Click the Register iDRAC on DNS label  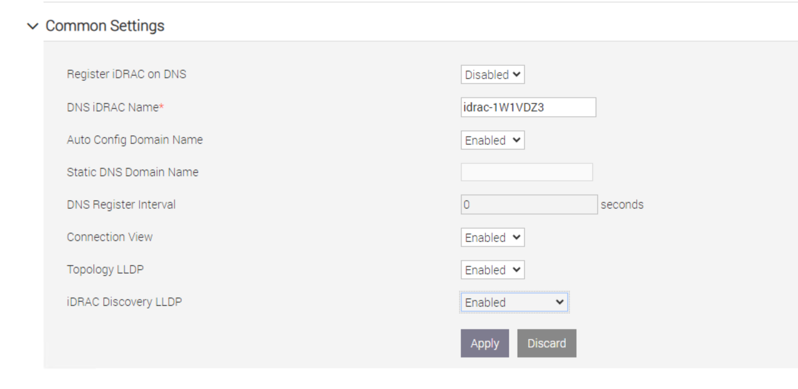coord(126,74)
